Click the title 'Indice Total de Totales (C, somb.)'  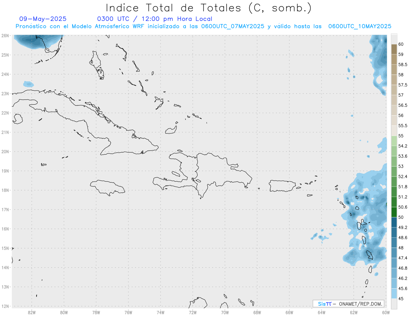pos(208,8)
